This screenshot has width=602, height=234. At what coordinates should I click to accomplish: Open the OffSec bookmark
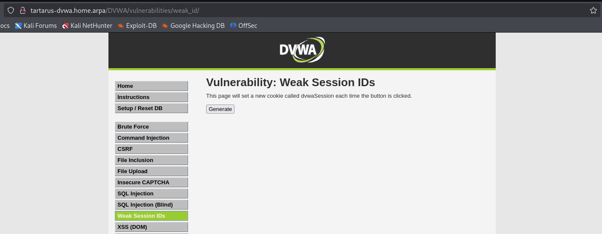244,26
